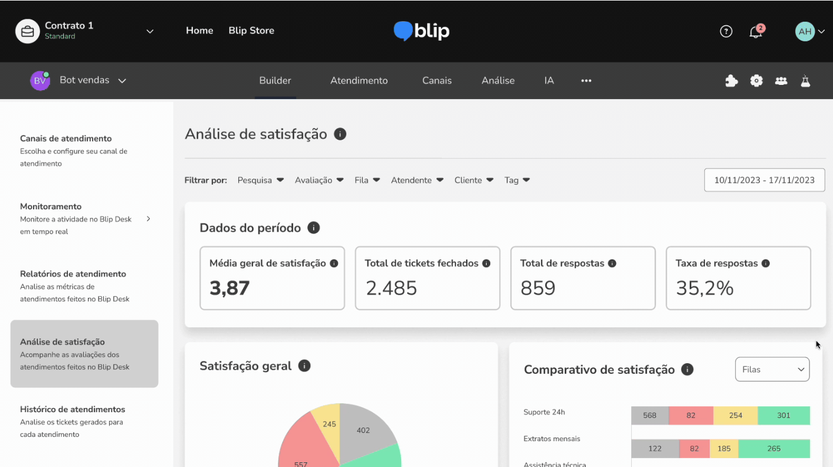Open the team members icon
833x467 pixels.
click(781, 81)
